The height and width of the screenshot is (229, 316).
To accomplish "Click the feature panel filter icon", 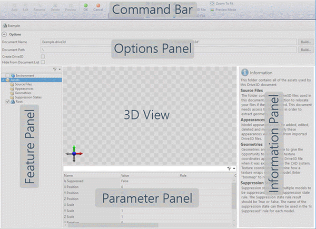I will pyautogui.click(x=56, y=69).
